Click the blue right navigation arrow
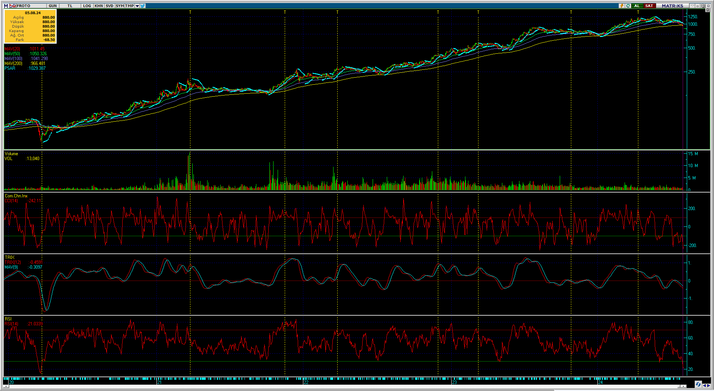This screenshot has width=714, height=391. (709, 385)
